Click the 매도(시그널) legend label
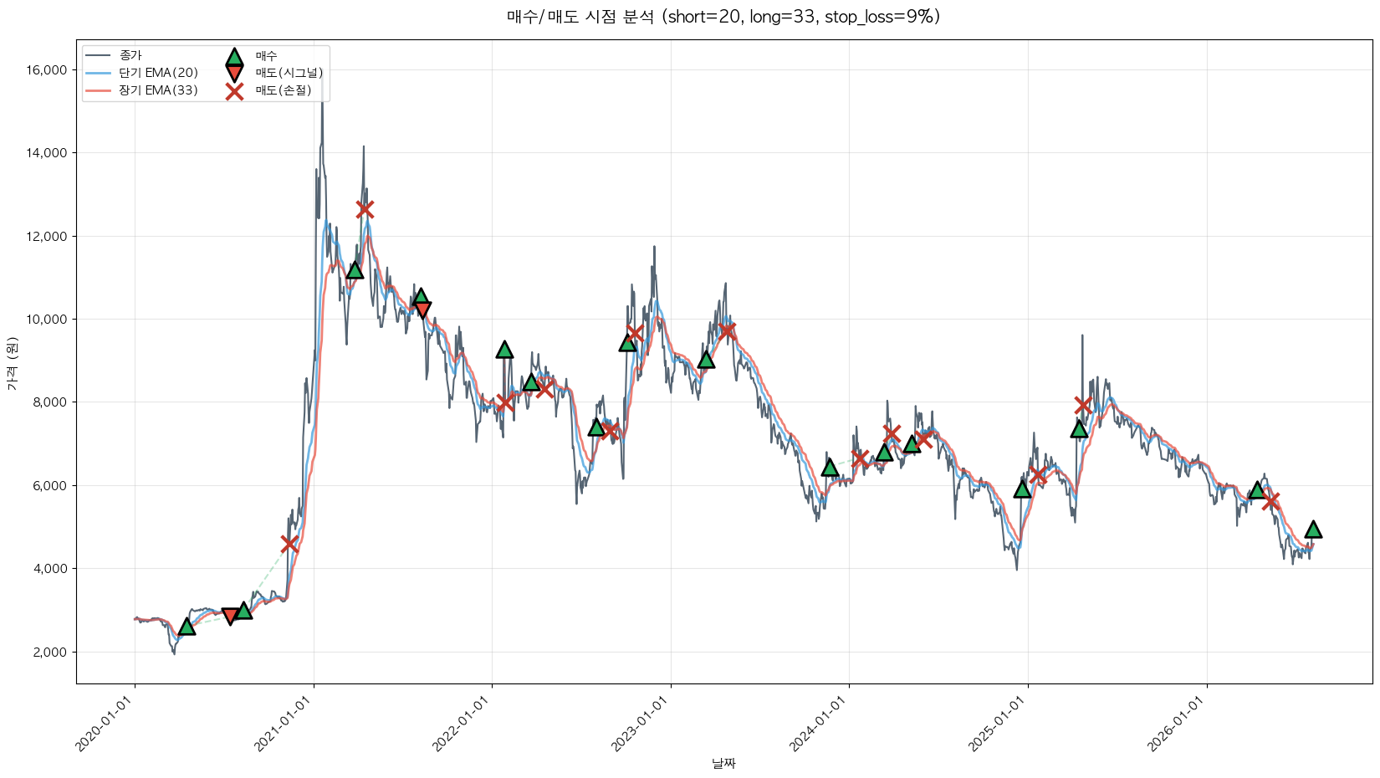This screenshot has height=778, width=1380. click(x=289, y=74)
